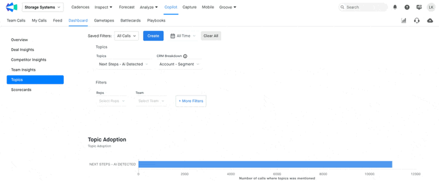Click the blue Next Steps chart bar

click(x=265, y=164)
